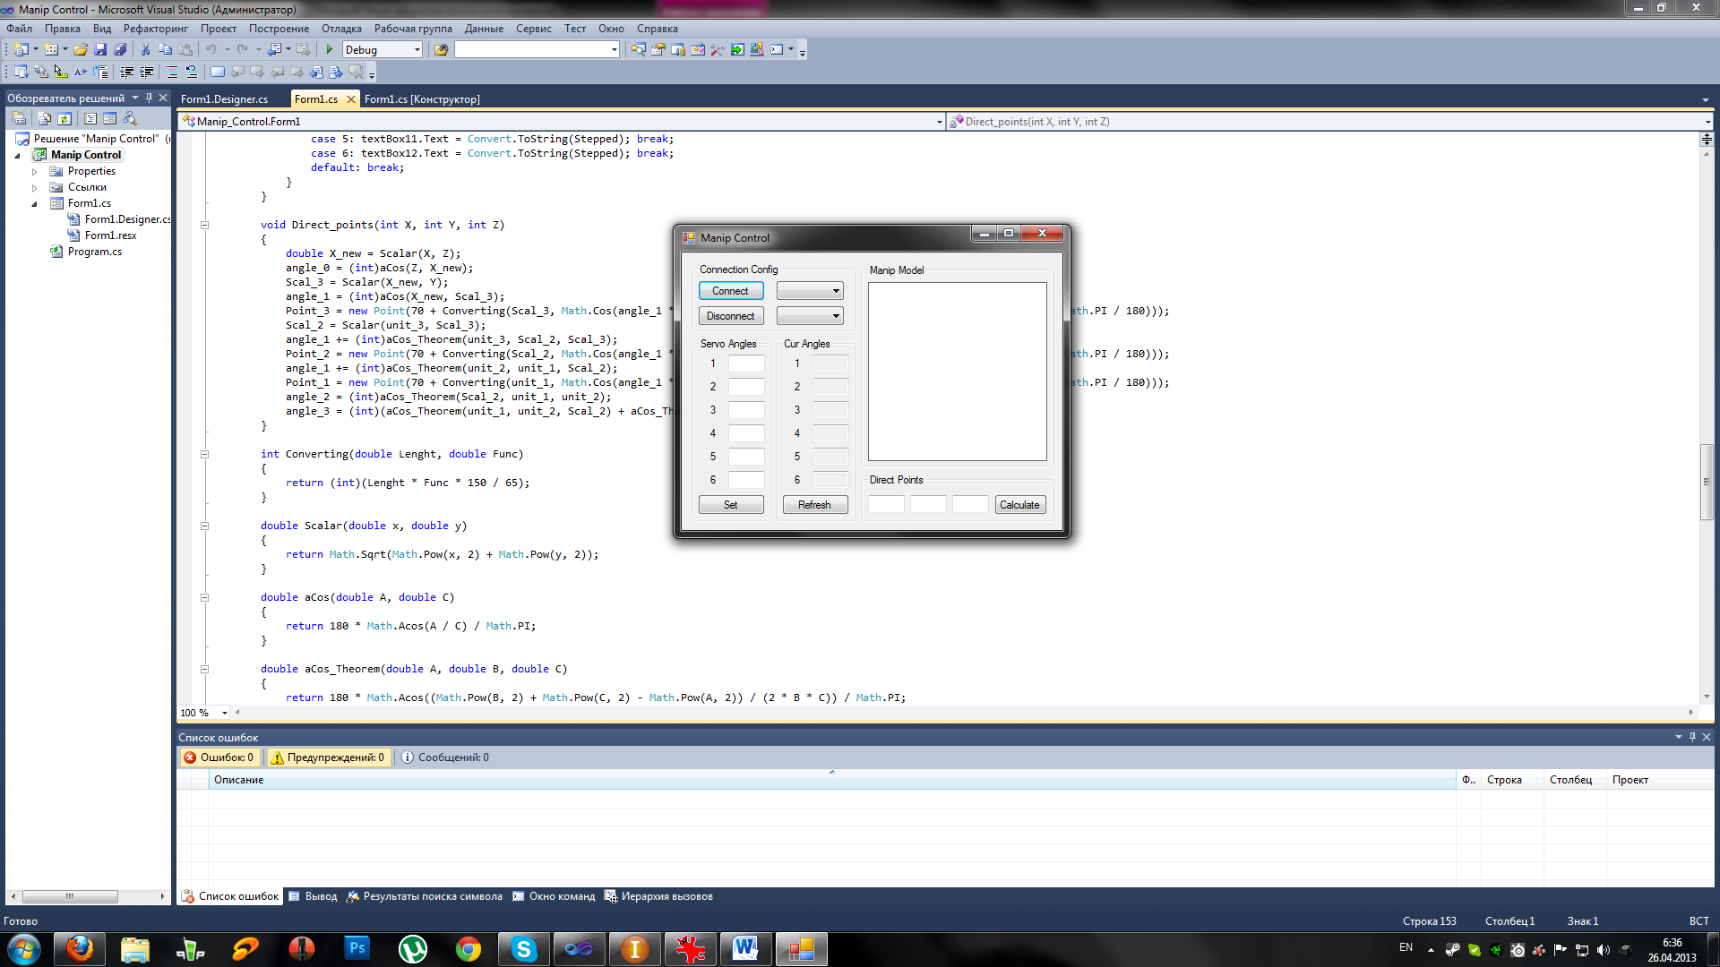This screenshot has width=1720, height=967.
Task: Toggle bookmark with the blue bookmark icon
Action: pyautogui.click(x=218, y=72)
